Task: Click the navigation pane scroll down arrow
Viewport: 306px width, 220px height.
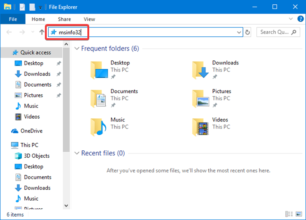Action: coord(67,205)
